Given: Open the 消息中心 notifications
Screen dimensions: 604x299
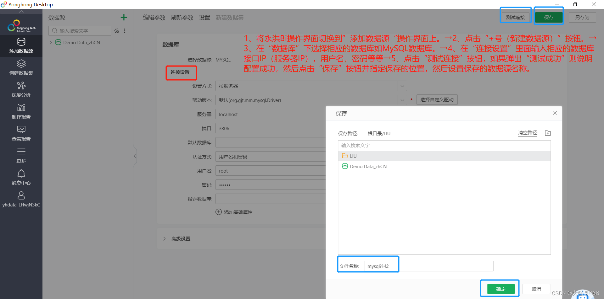Looking at the screenshot, I should point(21,178).
